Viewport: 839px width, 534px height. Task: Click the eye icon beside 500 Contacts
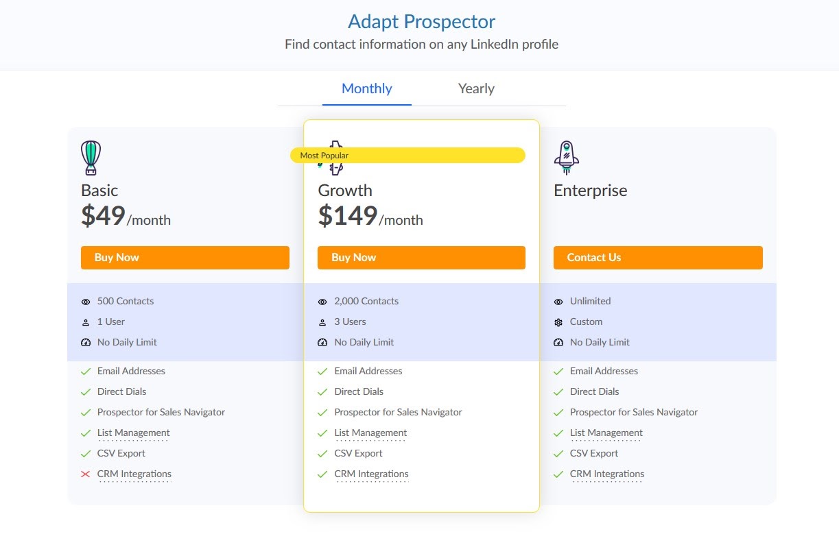point(86,302)
